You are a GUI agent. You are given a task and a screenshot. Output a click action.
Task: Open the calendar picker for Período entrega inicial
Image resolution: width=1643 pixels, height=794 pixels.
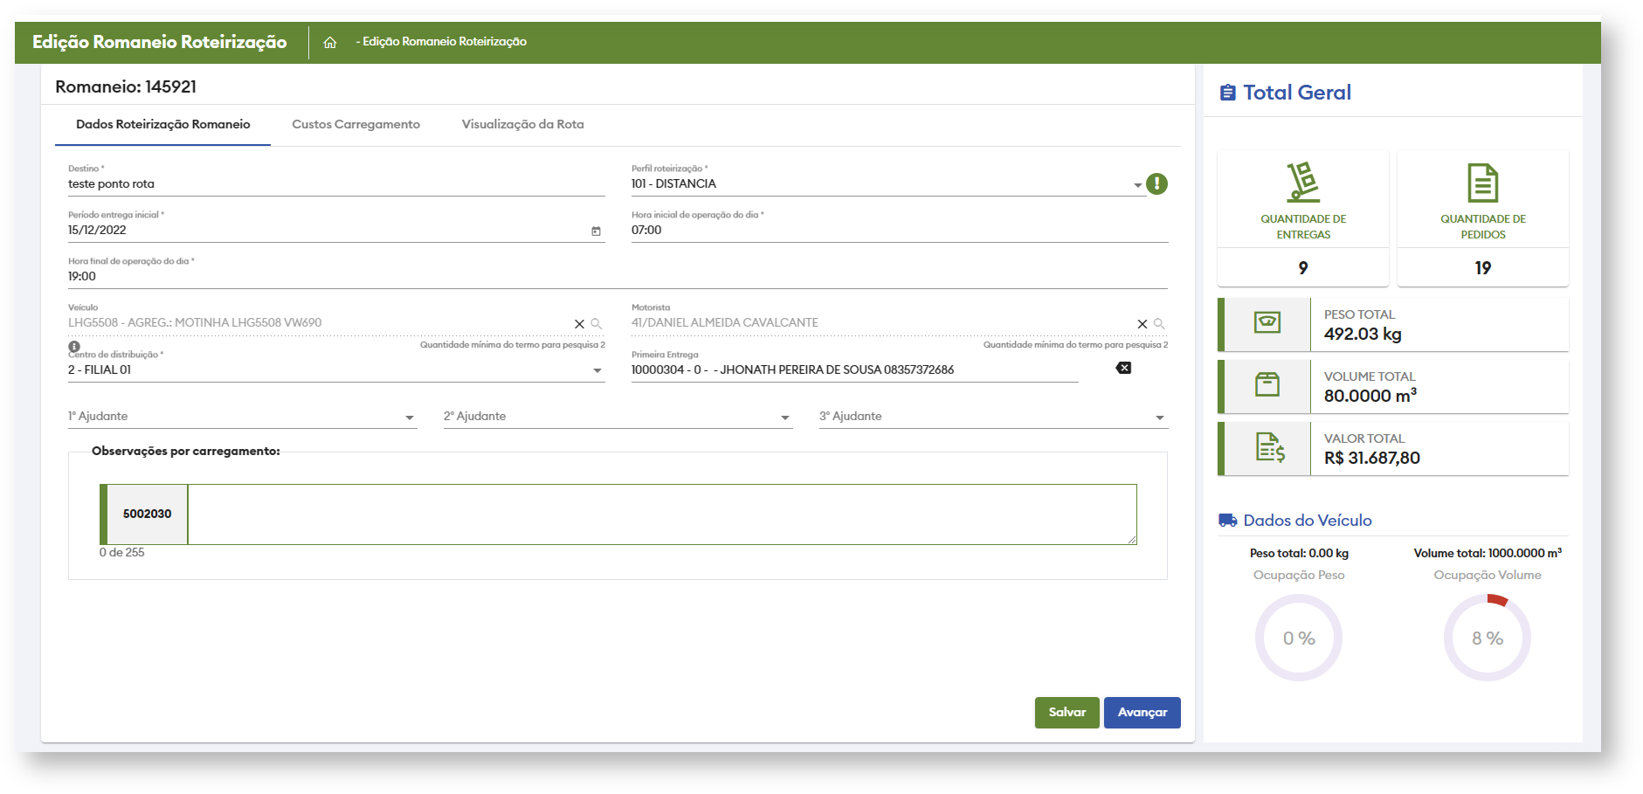pyautogui.click(x=596, y=231)
